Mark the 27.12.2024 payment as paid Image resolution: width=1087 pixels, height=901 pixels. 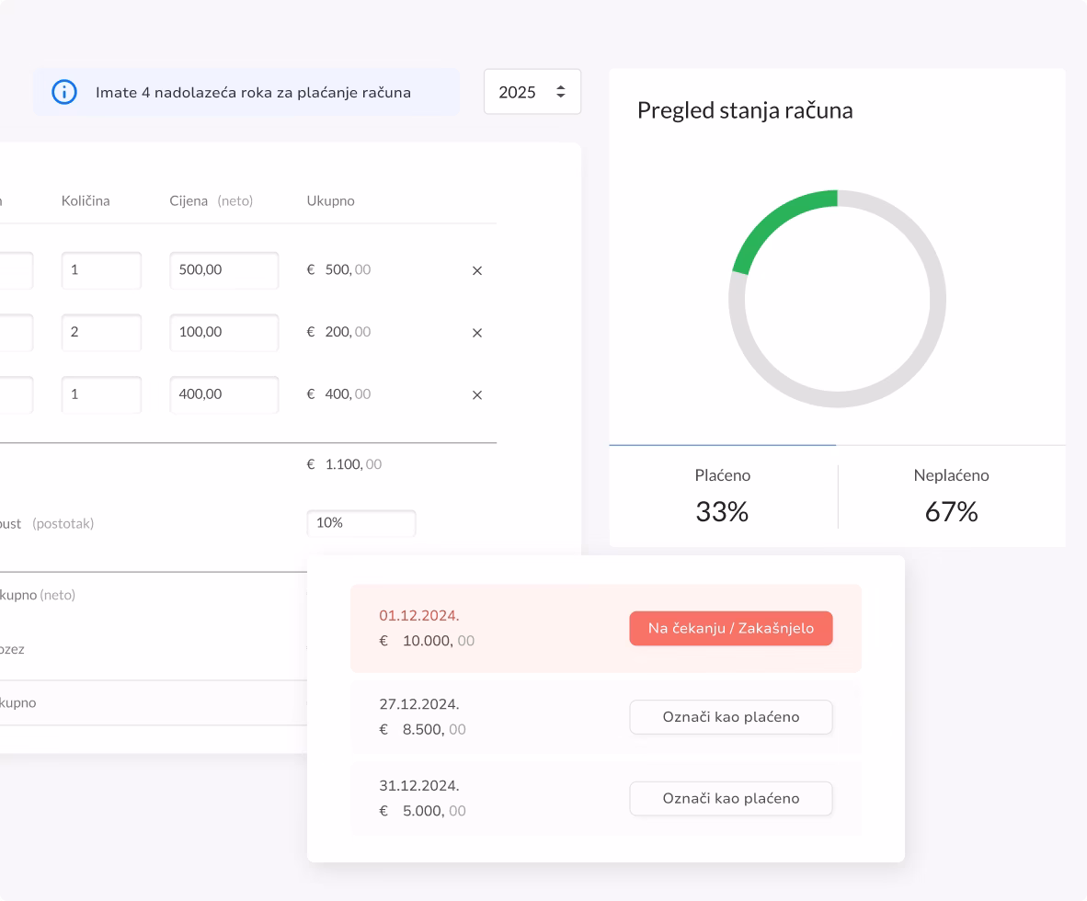click(730, 717)
